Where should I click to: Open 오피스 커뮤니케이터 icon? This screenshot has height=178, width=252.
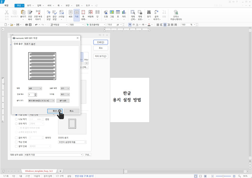pyautogui.click(x=176, y=12)
